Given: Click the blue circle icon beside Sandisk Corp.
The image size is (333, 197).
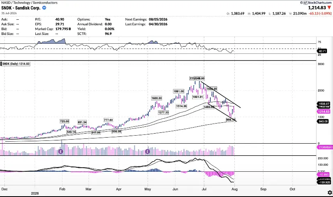Looking at the screenshot, I should [x=44, y=8].
